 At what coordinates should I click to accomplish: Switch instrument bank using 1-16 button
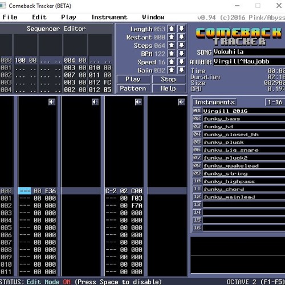point(275,102)
